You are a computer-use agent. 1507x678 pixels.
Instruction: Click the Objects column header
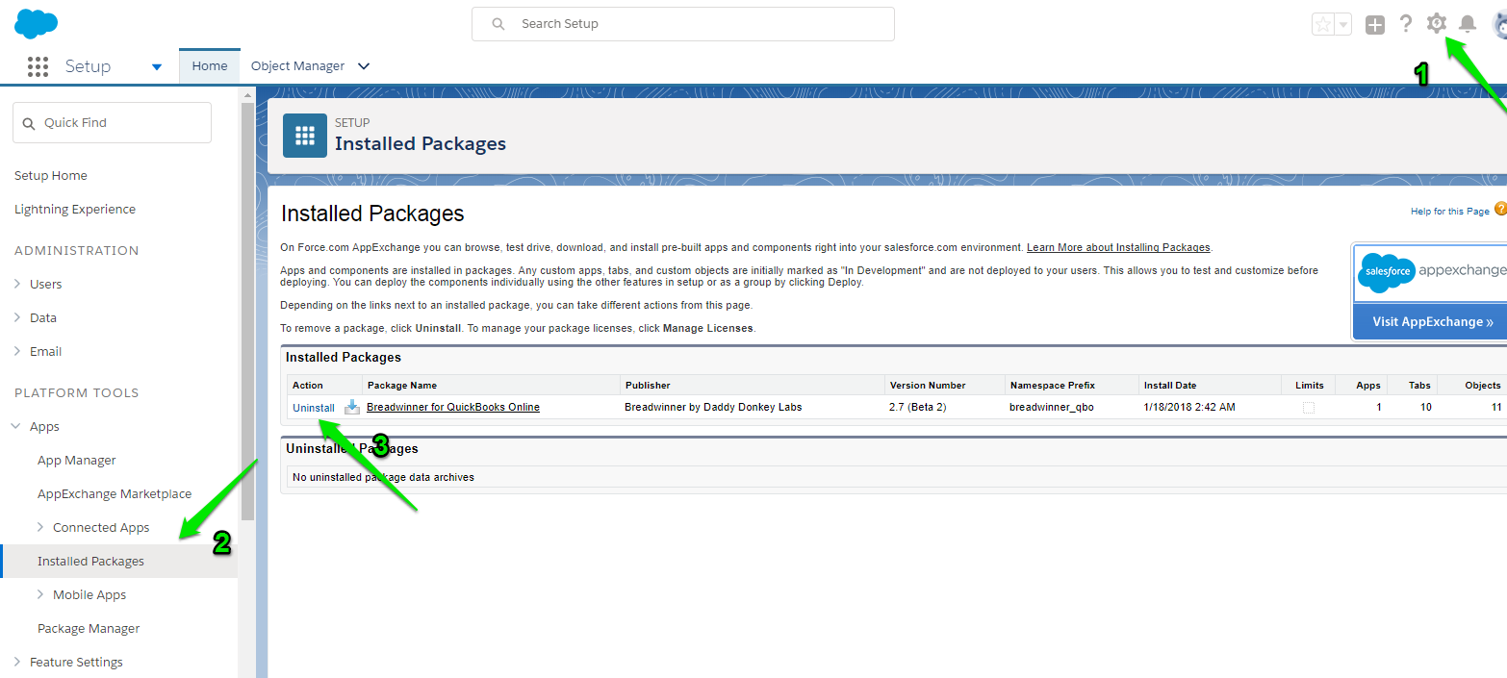[x=1483, y=385]
